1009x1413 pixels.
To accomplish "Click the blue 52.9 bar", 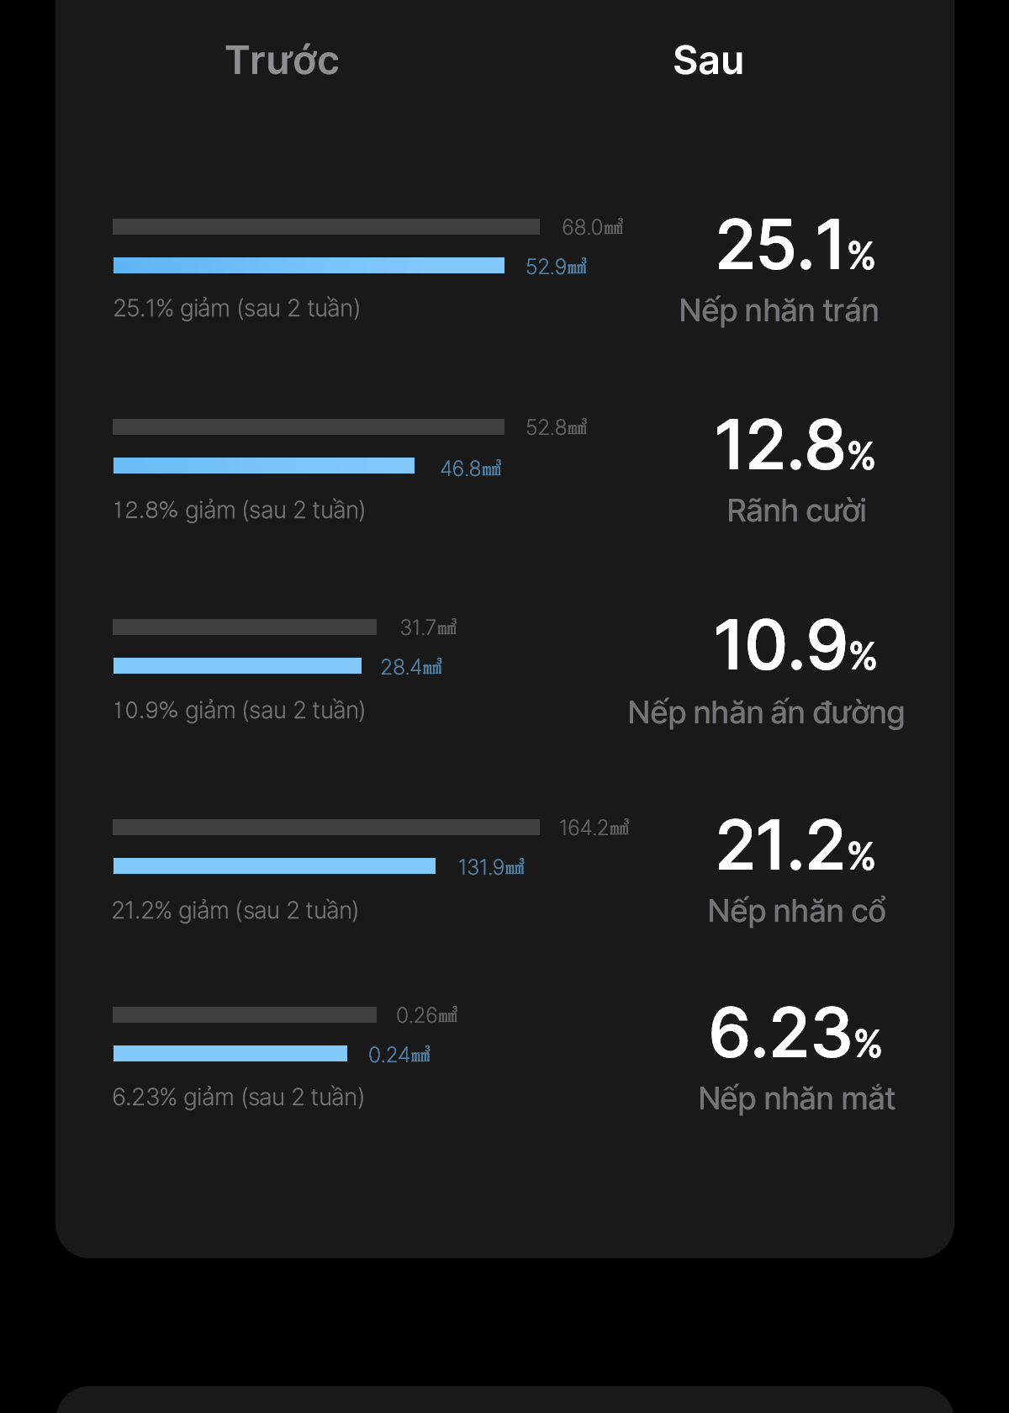I will [x=309, y=265].
